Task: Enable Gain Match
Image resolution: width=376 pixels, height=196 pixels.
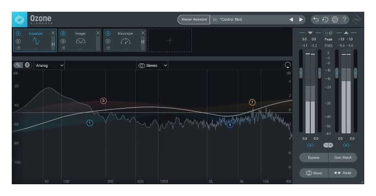Action: click(x=343, y=157)
